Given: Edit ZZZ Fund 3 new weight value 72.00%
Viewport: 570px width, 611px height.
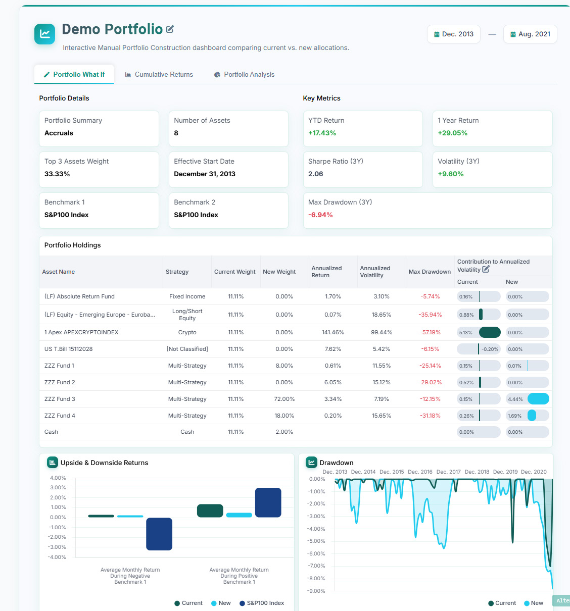Looking at the screenshot, I should coord(284,399).
